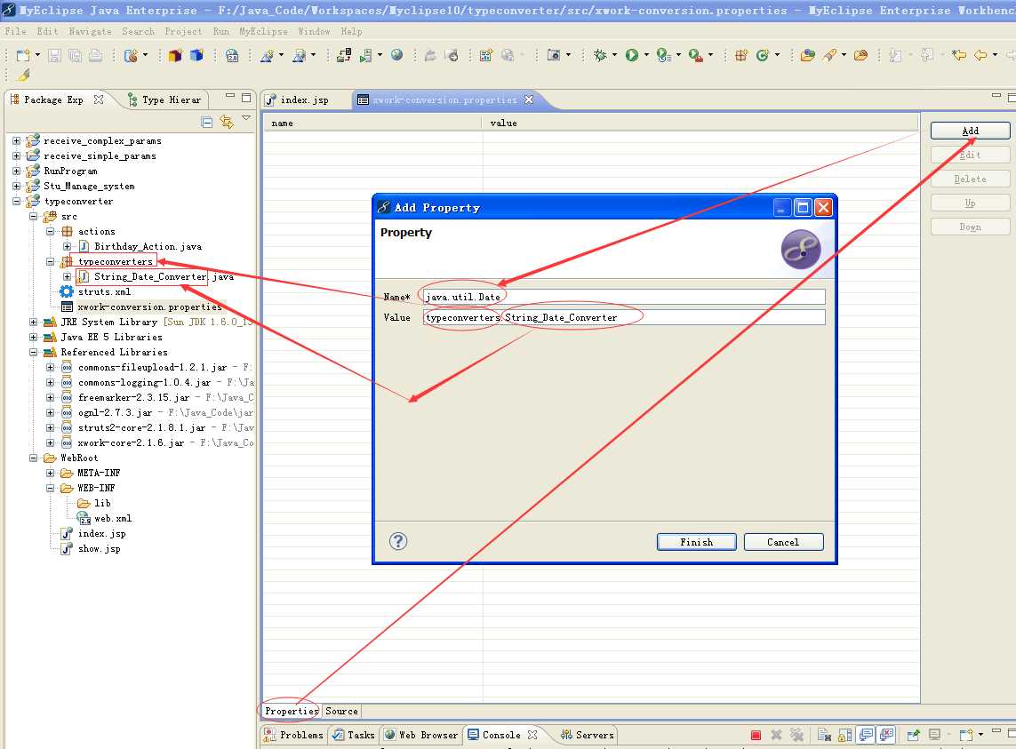Click the Deploy MyEclipse server application icon
Viewport: 1016px width, 749px height.
344,55
